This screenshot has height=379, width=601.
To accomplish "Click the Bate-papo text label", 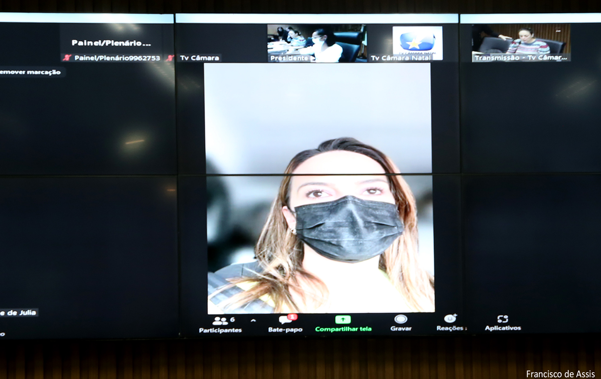I will point(285,330).
